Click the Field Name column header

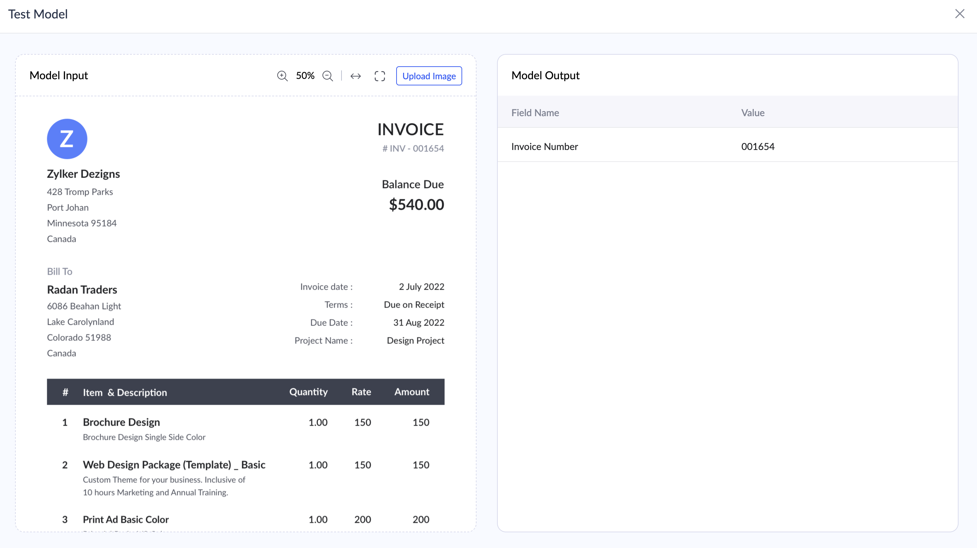(535, 112)
